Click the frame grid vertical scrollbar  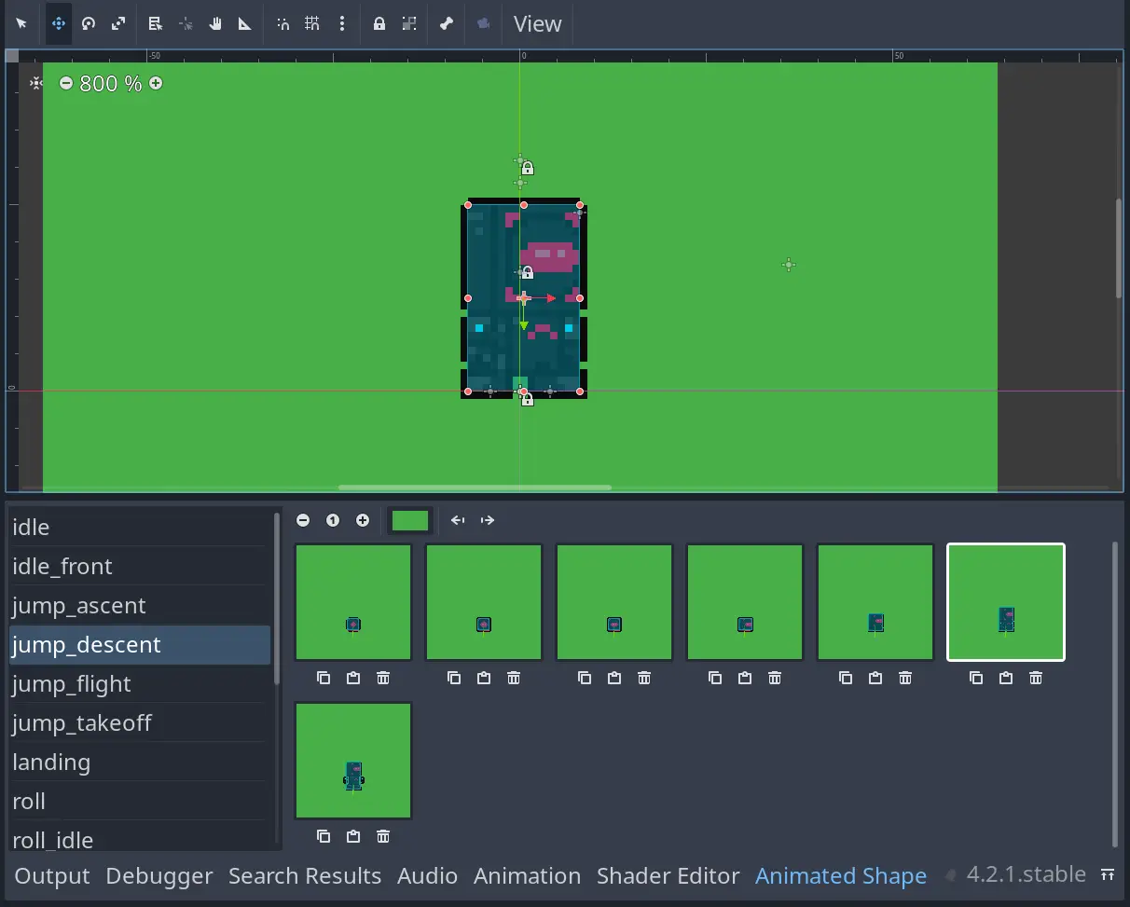[1115, 694]
